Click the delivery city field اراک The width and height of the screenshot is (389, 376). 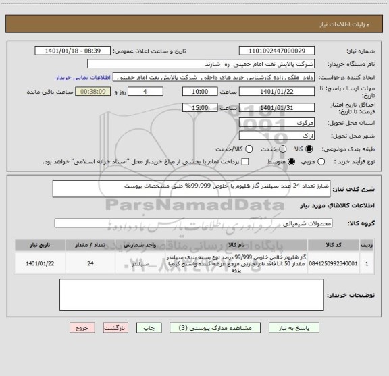click(x=277, y=136)
